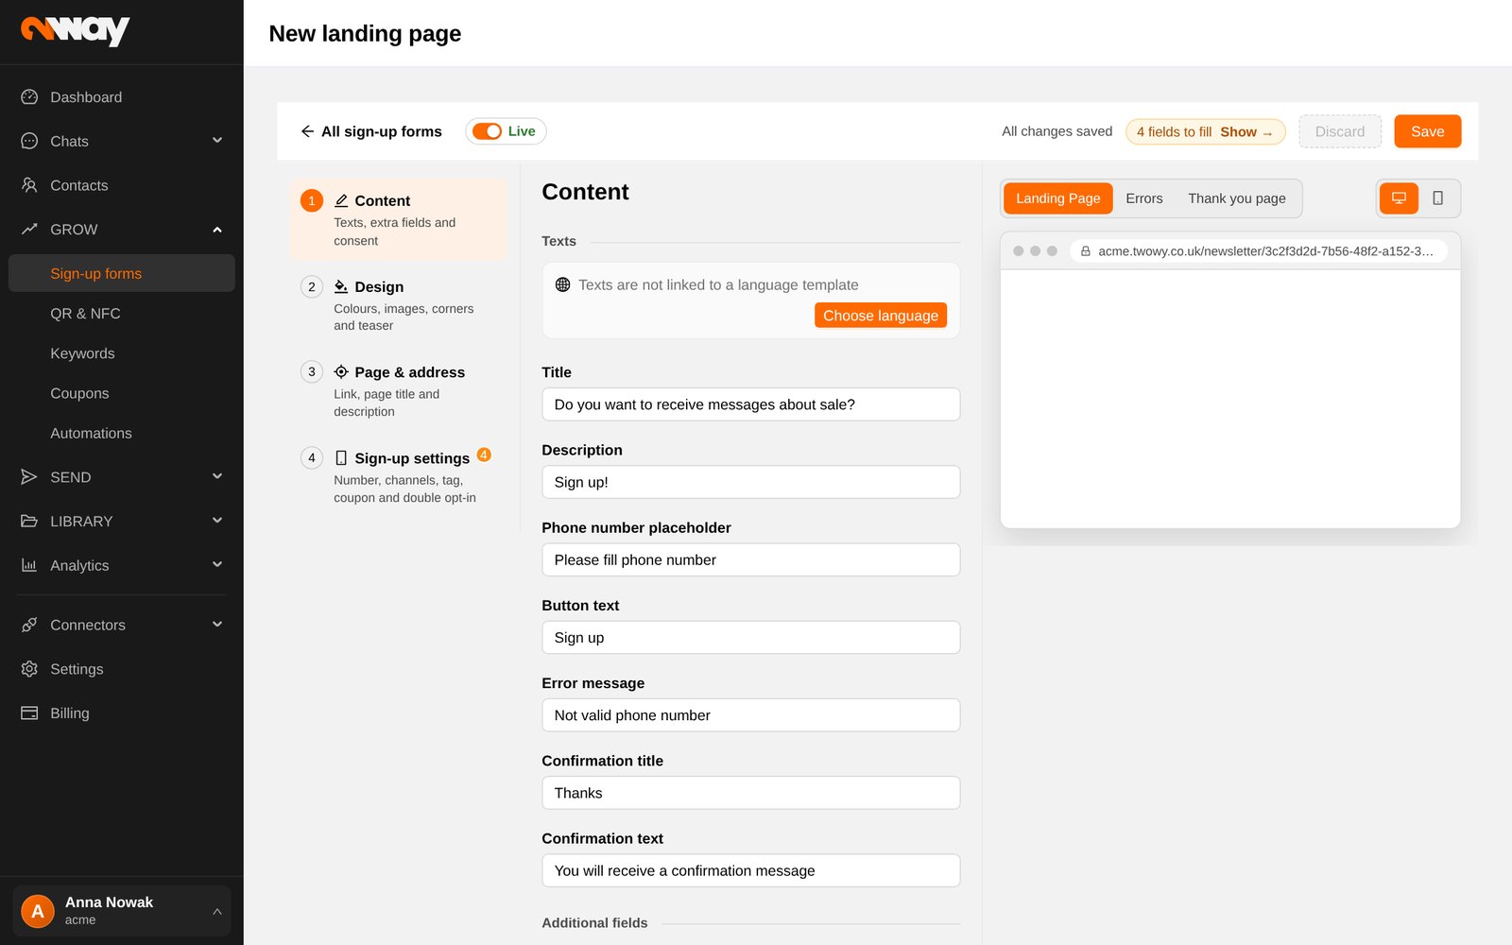This screenshot has height=945, width=1512.
Task: Open the Anna Nowak account menu chevron
Action: click(217, 912)
